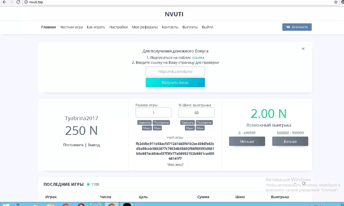This screenshot has width=344, height=206.
Task: Go to Настройки
Action: tap(119, 27)
